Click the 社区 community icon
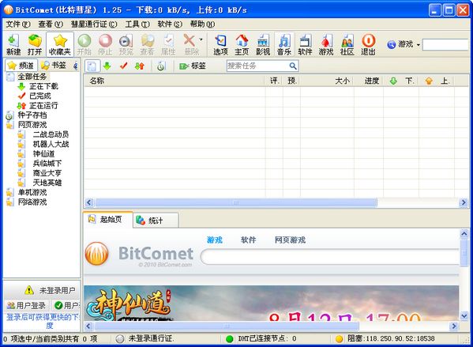Image resolution: width=473 pixels, height=347 pixels. [347, 45]
